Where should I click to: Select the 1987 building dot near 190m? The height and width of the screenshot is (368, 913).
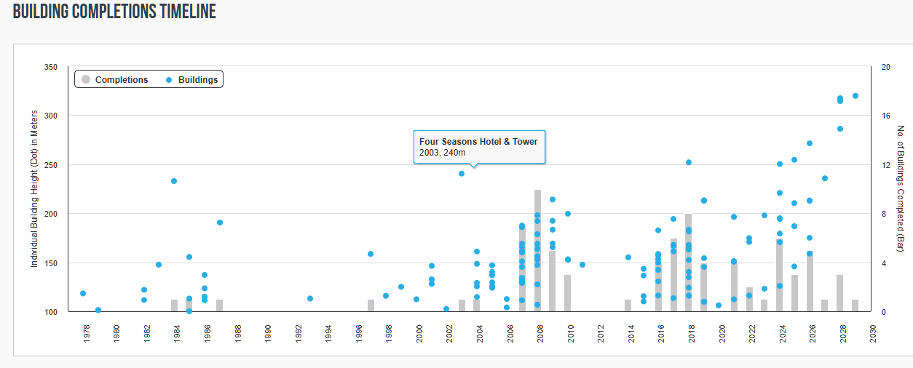click(x=220, y=223)
